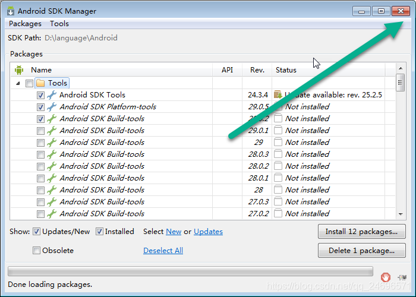
Task: Click the 24.3.4 revision cell
Action: point(258,95)
